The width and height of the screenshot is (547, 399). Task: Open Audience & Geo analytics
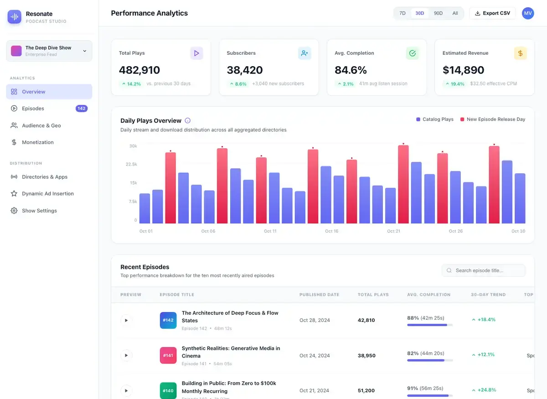49,125
